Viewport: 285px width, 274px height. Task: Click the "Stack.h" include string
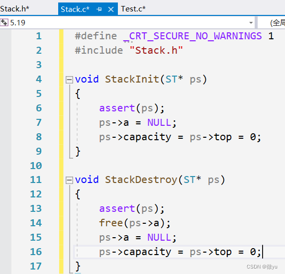[156, 50]
